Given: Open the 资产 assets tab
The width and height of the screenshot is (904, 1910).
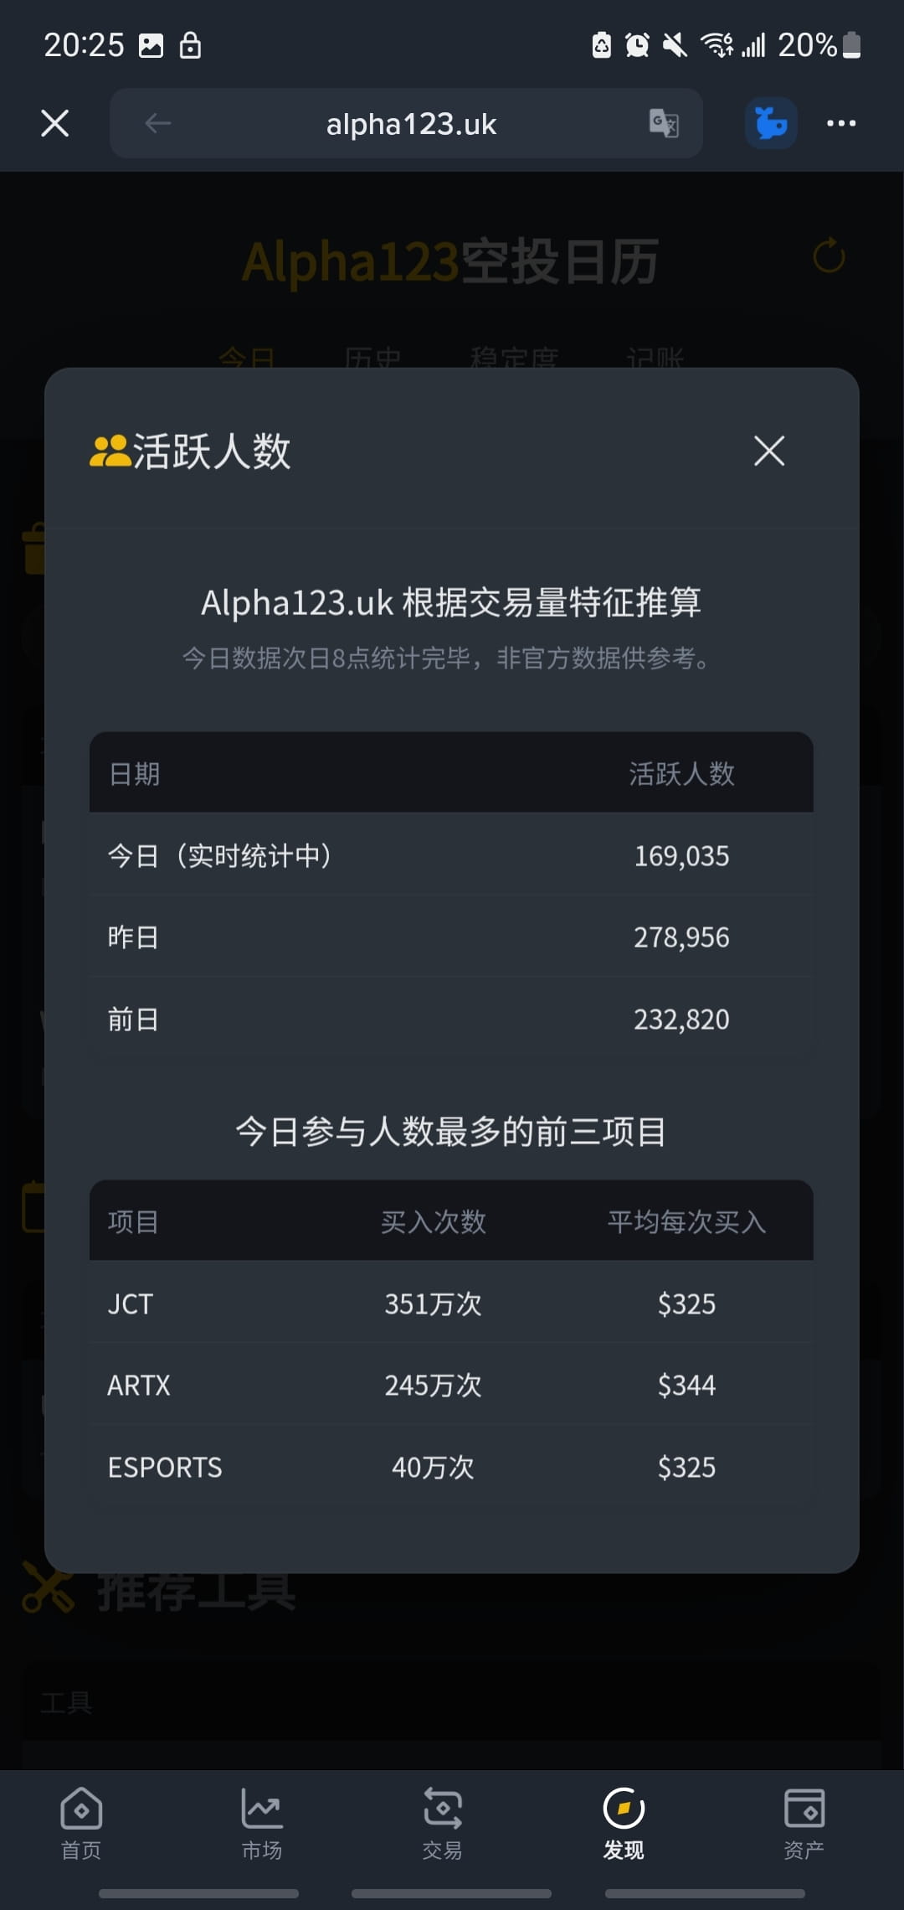Looking at the screenshot, I should click(804, 1823).
